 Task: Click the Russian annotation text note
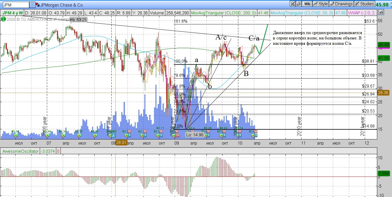(317, 38)
